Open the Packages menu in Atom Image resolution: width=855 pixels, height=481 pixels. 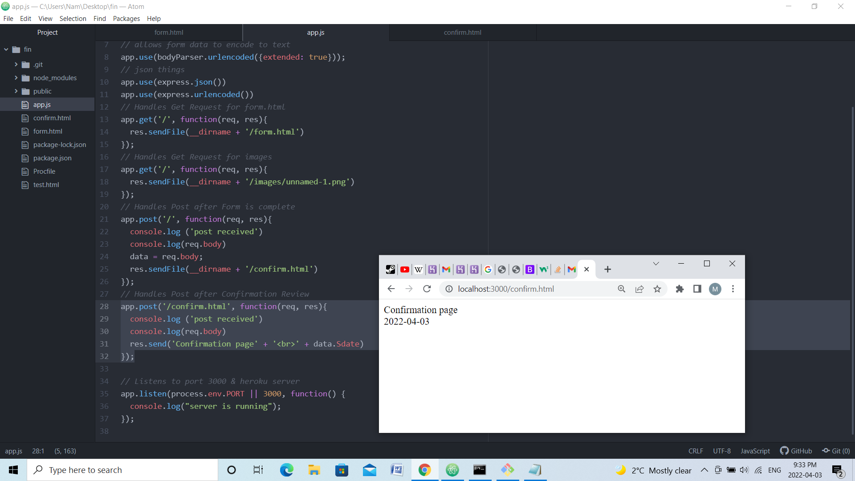coord(126,19)
